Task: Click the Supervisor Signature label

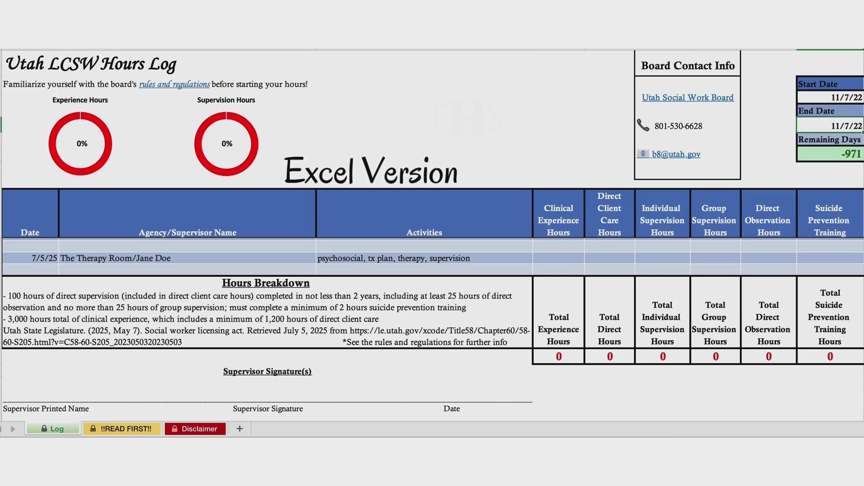Action: tap(268, 409)
